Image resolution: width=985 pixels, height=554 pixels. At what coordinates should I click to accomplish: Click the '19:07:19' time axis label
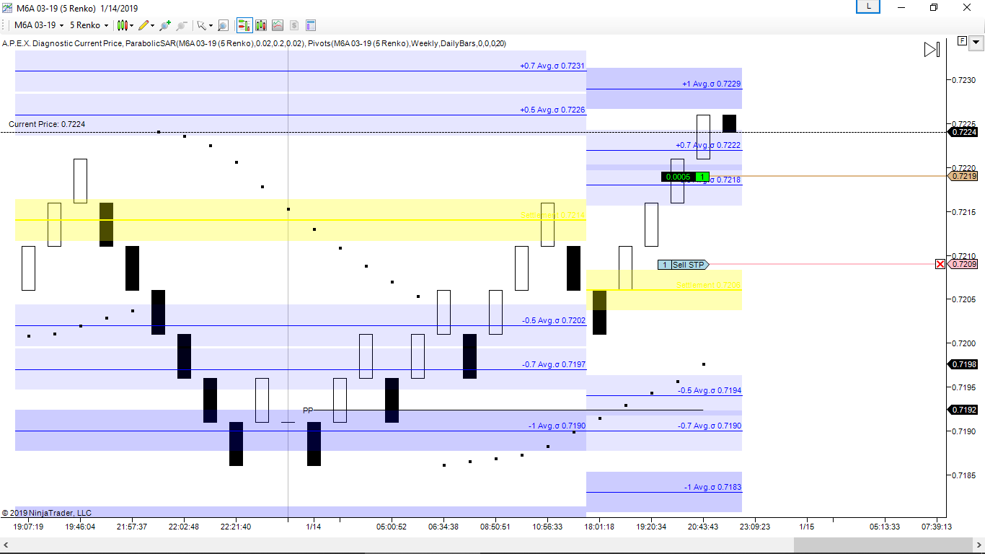pos(28,527)
